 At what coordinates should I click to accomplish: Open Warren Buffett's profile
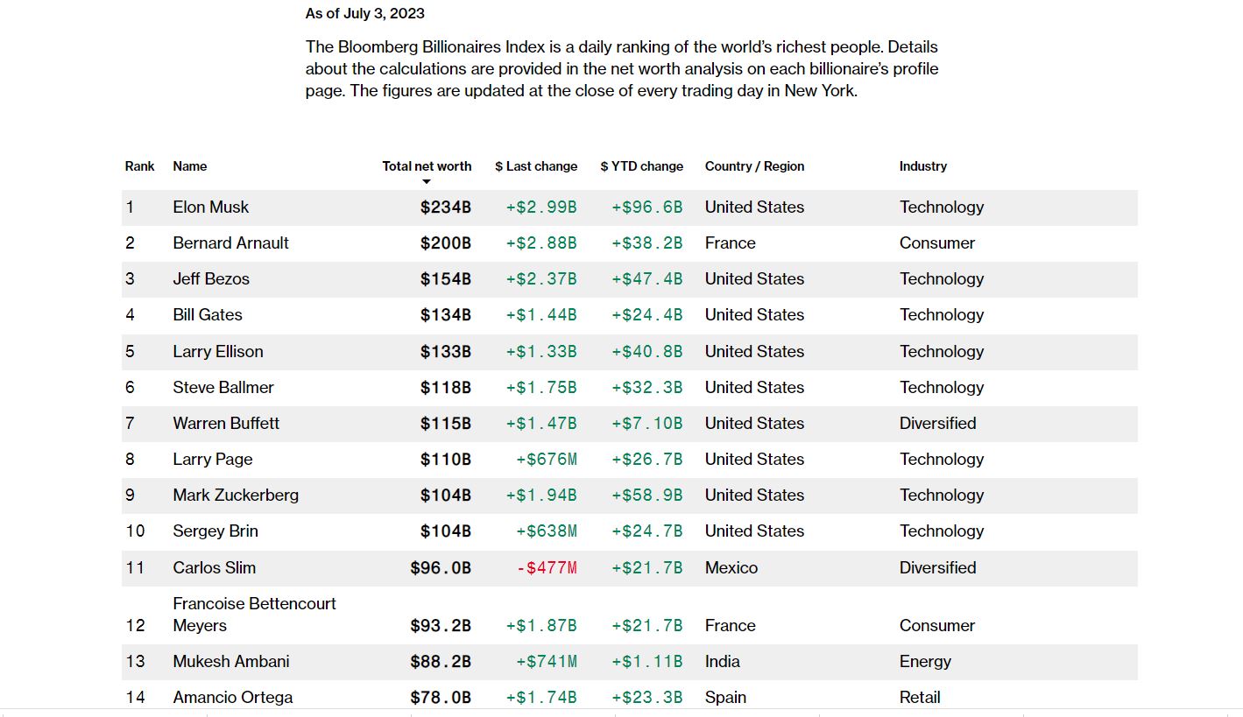pyautogui.click(x=226, y=424)
